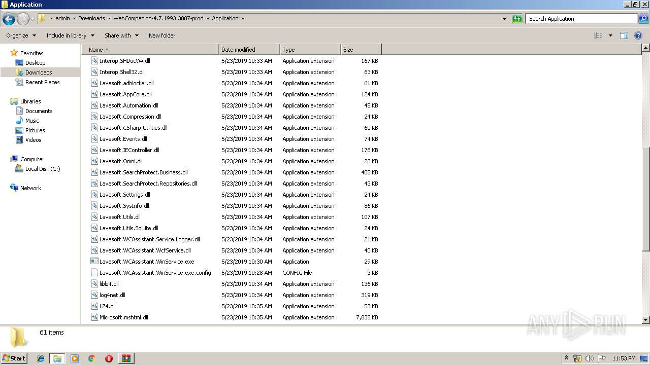Sort by the Name column header

click(x=150, y=50)
